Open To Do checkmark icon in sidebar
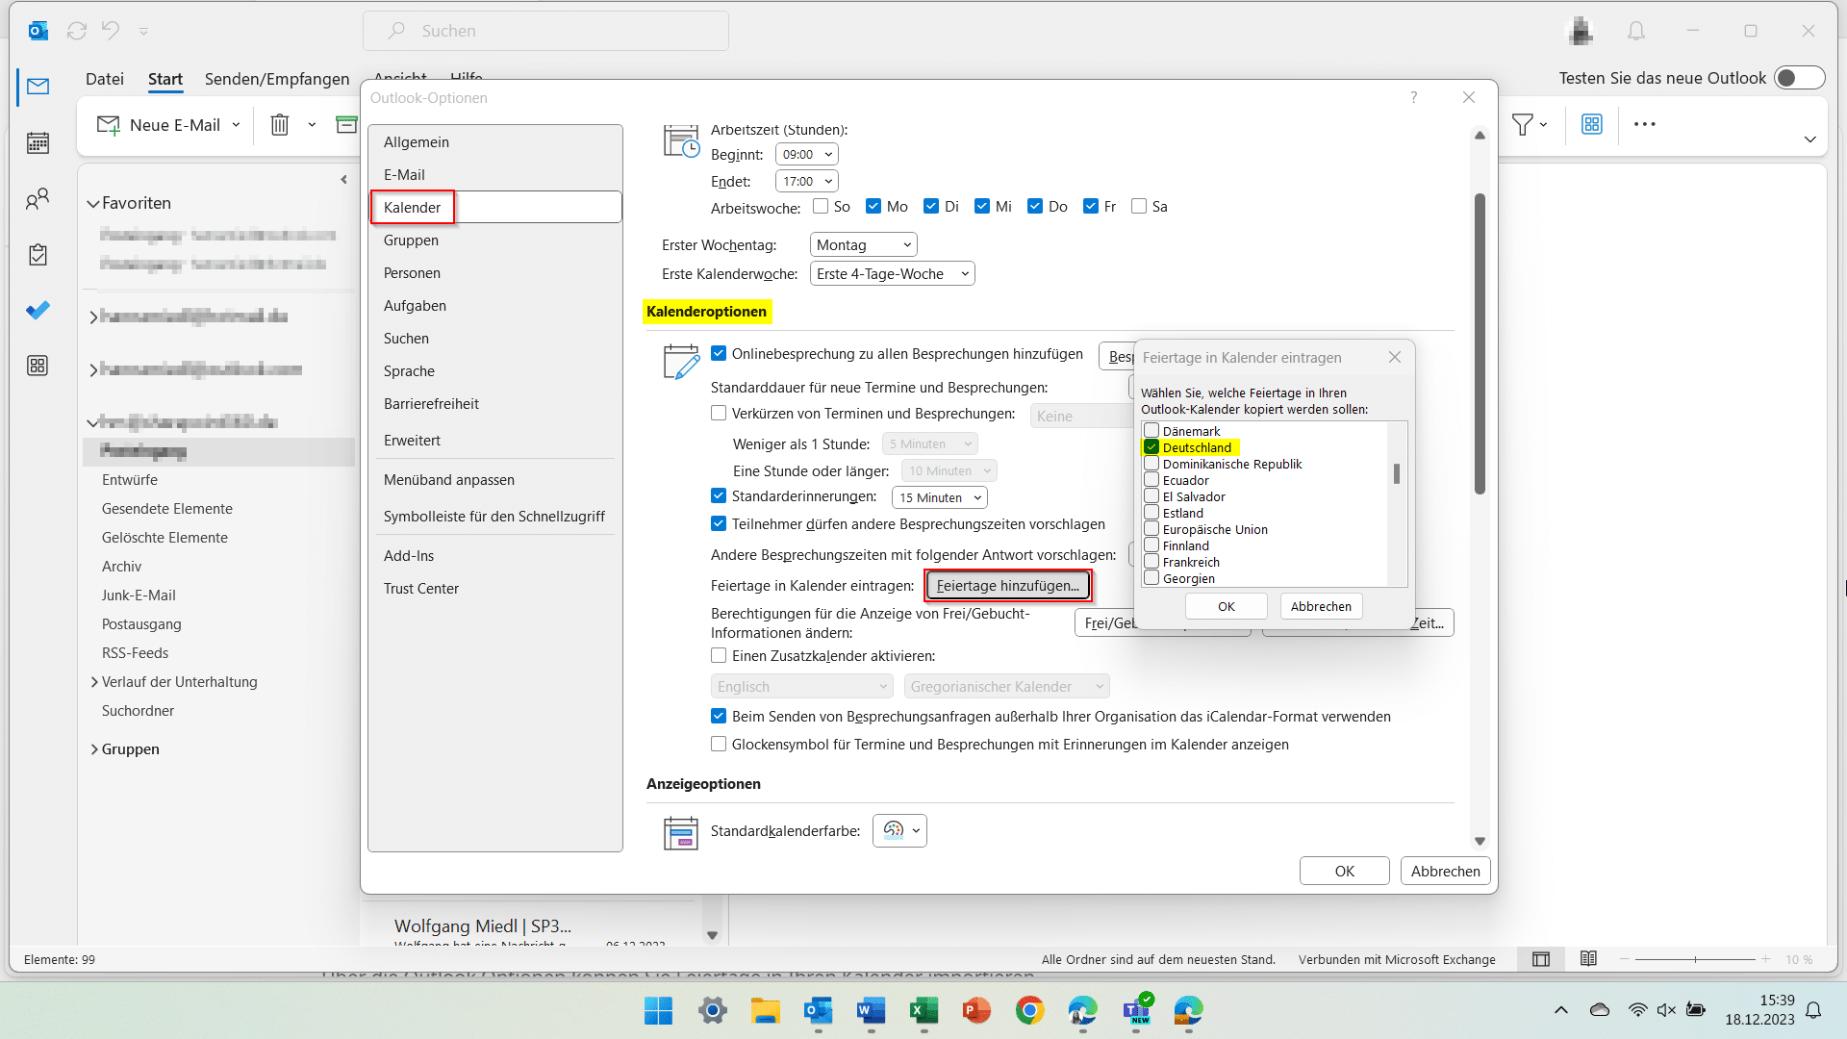The height and width of the screenshot is (1039, 1847). pos(38,310)
